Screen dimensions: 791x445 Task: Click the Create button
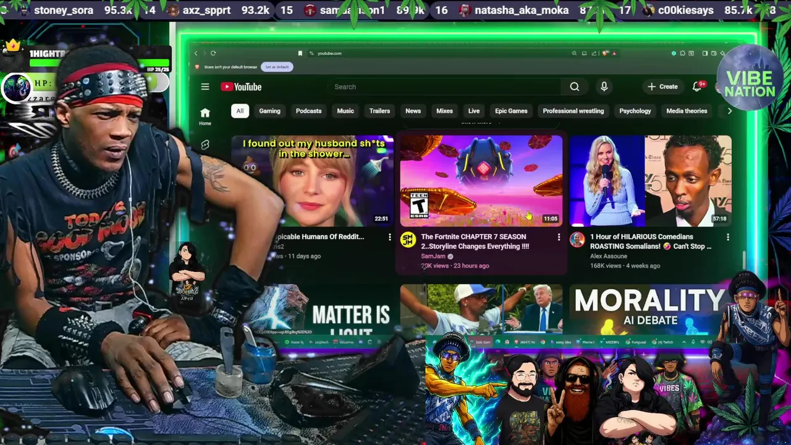pos(662,87)
